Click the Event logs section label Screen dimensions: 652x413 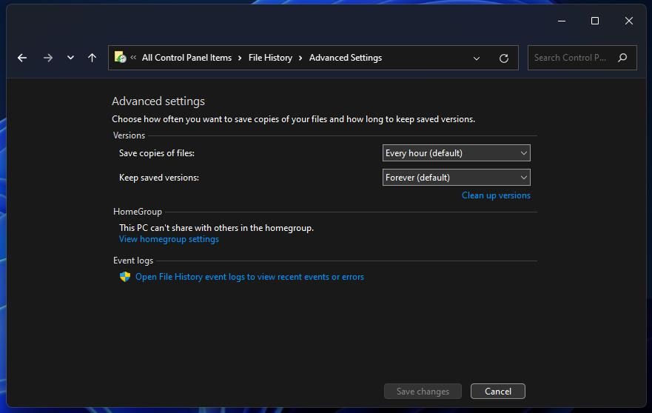[x=133, y=261]
